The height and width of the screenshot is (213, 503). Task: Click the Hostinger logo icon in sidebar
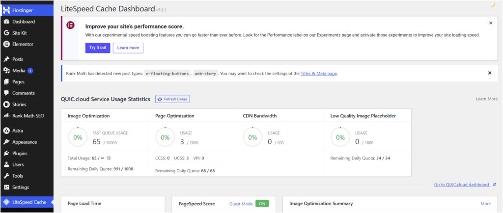coord(6,10)
